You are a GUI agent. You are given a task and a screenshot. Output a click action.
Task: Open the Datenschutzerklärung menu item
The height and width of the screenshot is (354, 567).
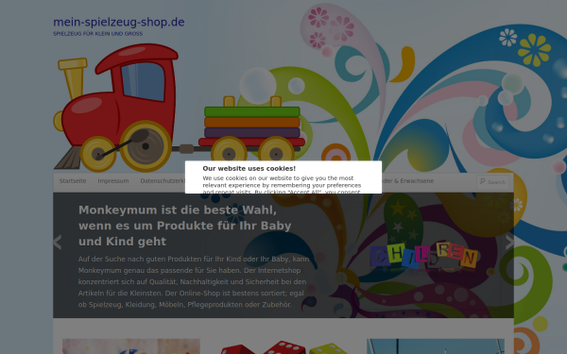(163, 181)
